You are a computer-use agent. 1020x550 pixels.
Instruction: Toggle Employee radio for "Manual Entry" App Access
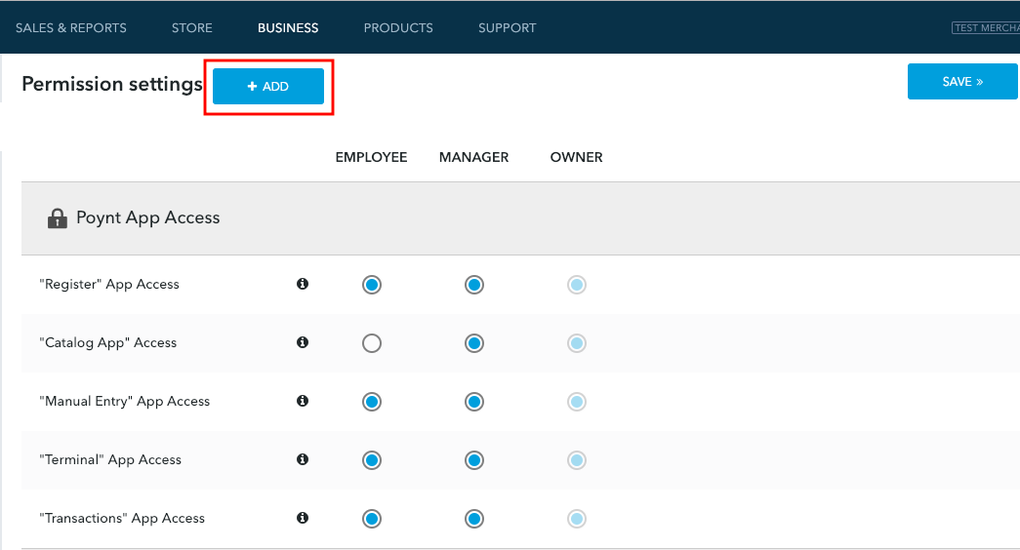[372, 402]
